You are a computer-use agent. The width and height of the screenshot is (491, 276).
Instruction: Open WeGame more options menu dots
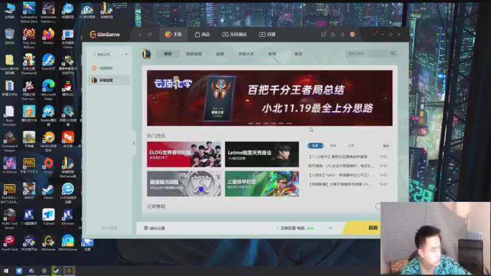374,34
